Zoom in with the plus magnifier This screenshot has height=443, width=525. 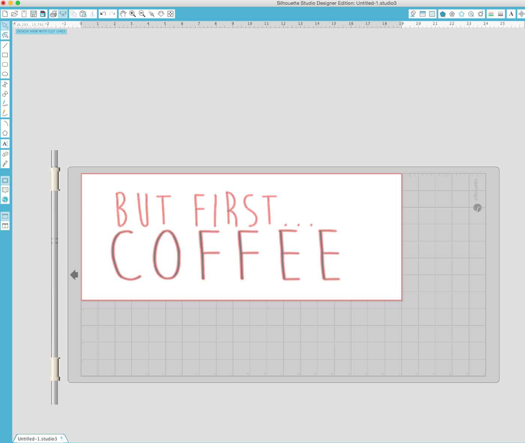coord(132,14)
